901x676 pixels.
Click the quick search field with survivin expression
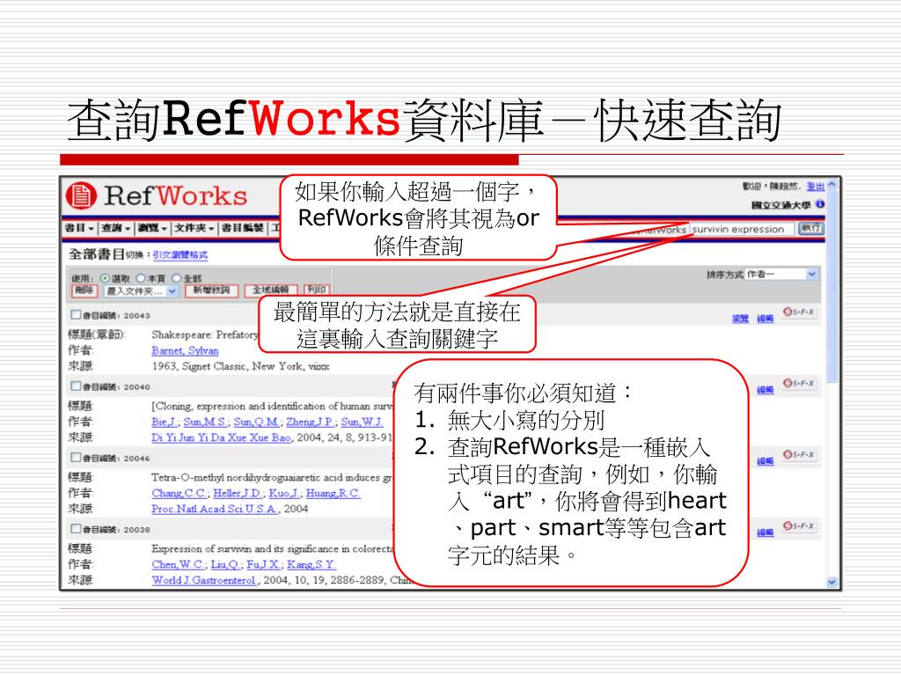coord(742,229)
